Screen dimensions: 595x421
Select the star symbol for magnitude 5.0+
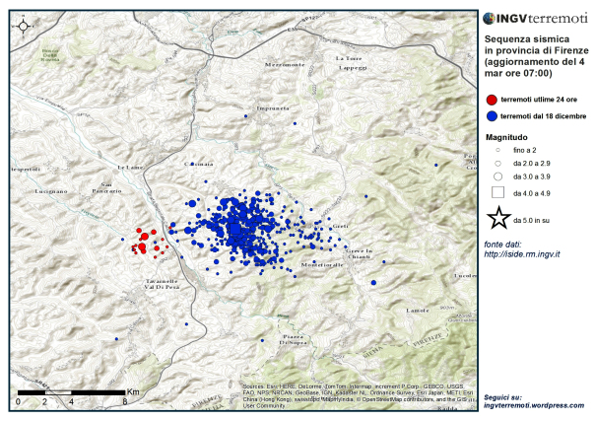(499, 218)
